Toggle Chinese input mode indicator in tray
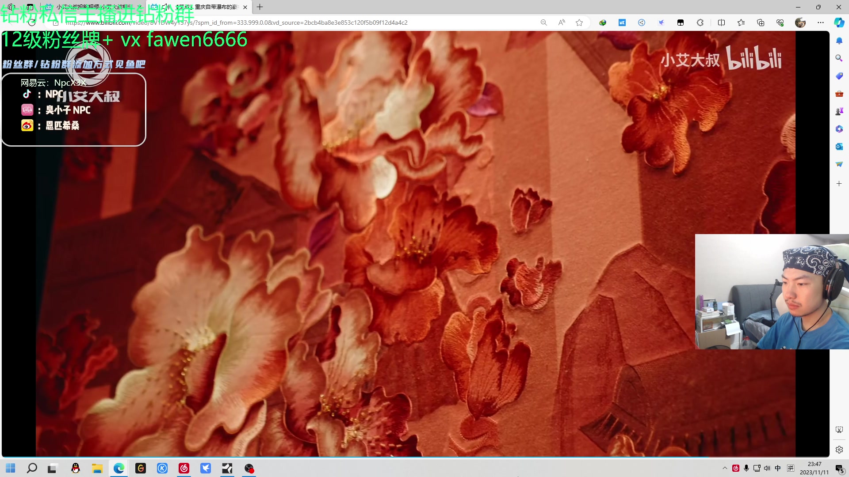The height and width of the screenshot is (477, 849). point(778,468)
